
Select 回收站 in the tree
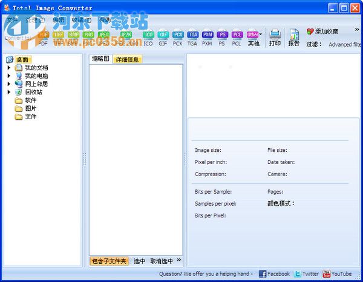(x=33, y=92)
